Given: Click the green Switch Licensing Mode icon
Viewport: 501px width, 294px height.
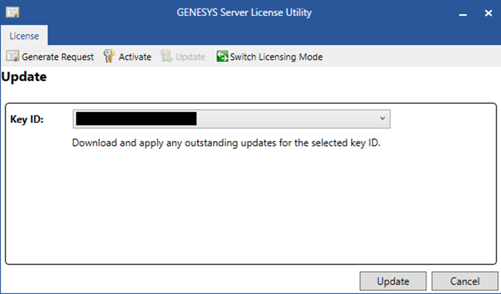Looking at the screenshot, I should pyautogui.click(x=222, y=57).
